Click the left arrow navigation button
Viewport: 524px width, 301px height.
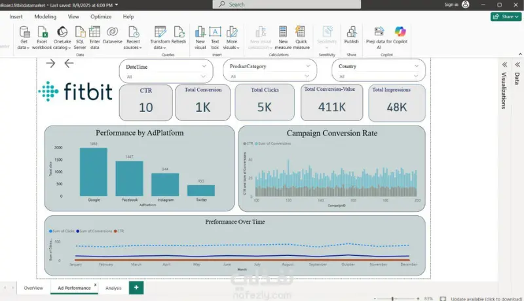pos(69,63)
